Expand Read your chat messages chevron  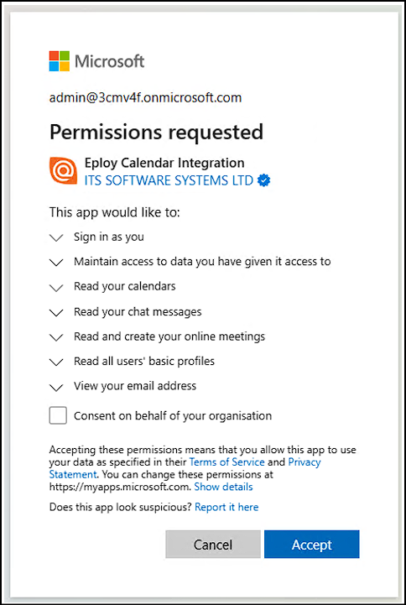point(57,313)
